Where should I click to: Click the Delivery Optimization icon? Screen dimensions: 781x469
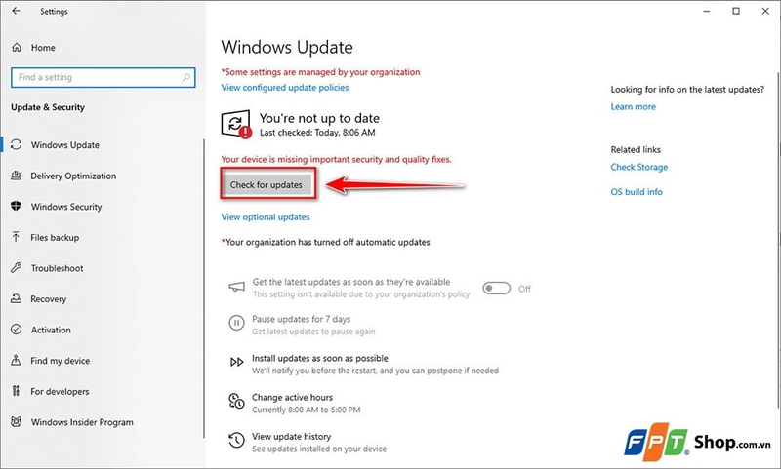click(16, 176)
